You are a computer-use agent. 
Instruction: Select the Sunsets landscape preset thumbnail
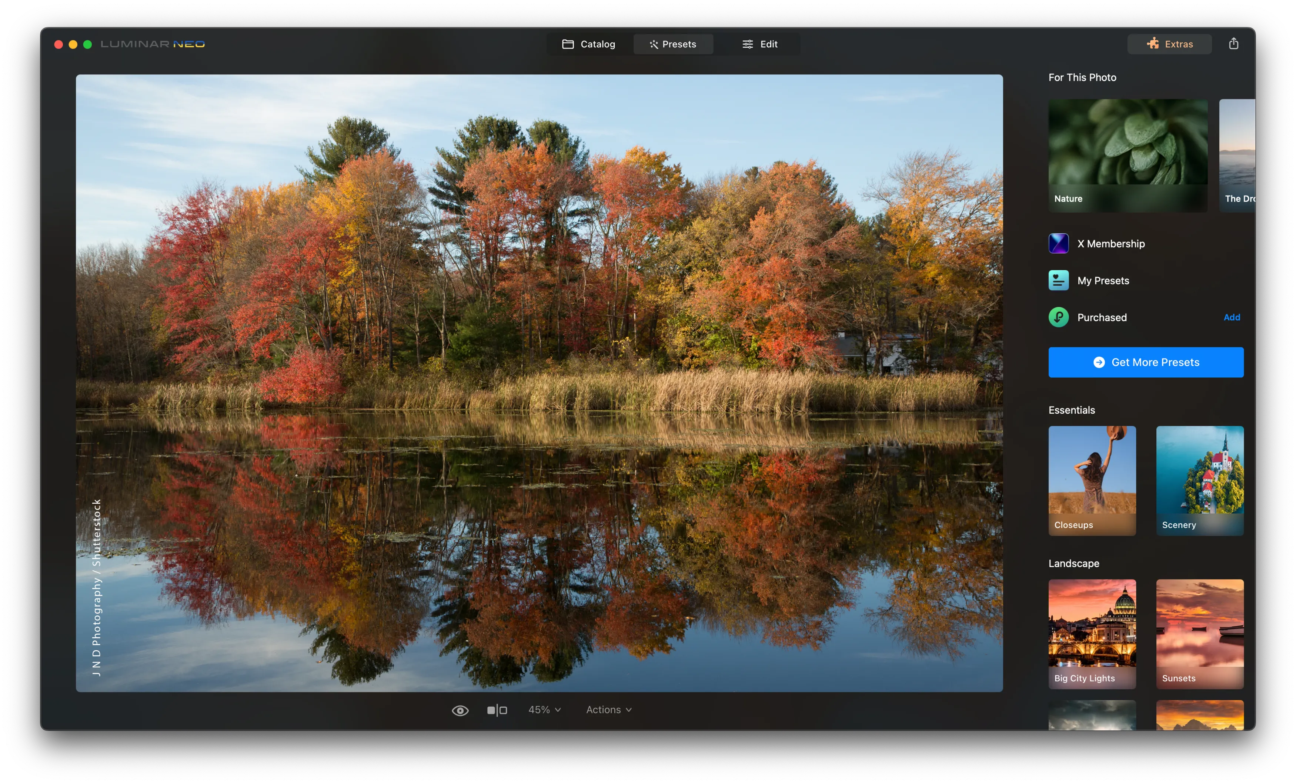coord(1199,634)
